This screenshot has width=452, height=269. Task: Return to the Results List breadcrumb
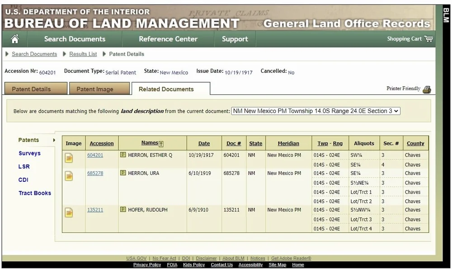(83, 54)
